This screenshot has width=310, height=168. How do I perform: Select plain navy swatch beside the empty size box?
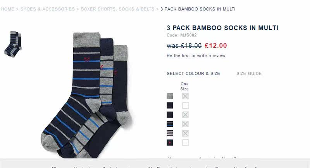click(170, 106)
